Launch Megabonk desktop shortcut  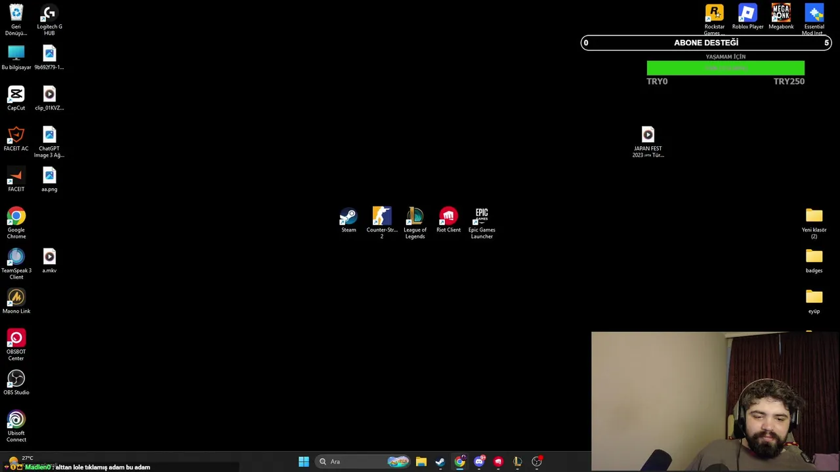tap(781, 16)
